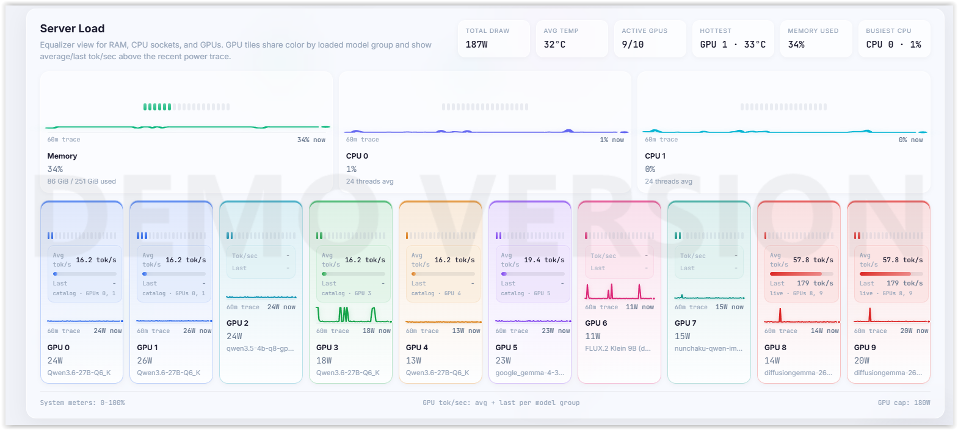Click the CPU 0 panel title
Image resolution: width=958 pixels, height=430 pixels.
357,156
